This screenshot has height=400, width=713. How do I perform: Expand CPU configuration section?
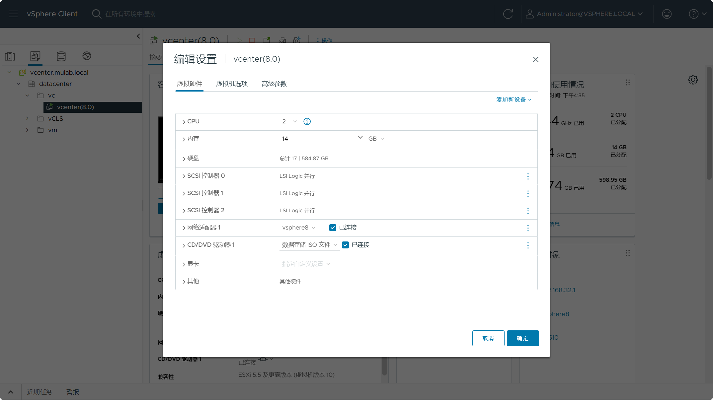point(184,121)
